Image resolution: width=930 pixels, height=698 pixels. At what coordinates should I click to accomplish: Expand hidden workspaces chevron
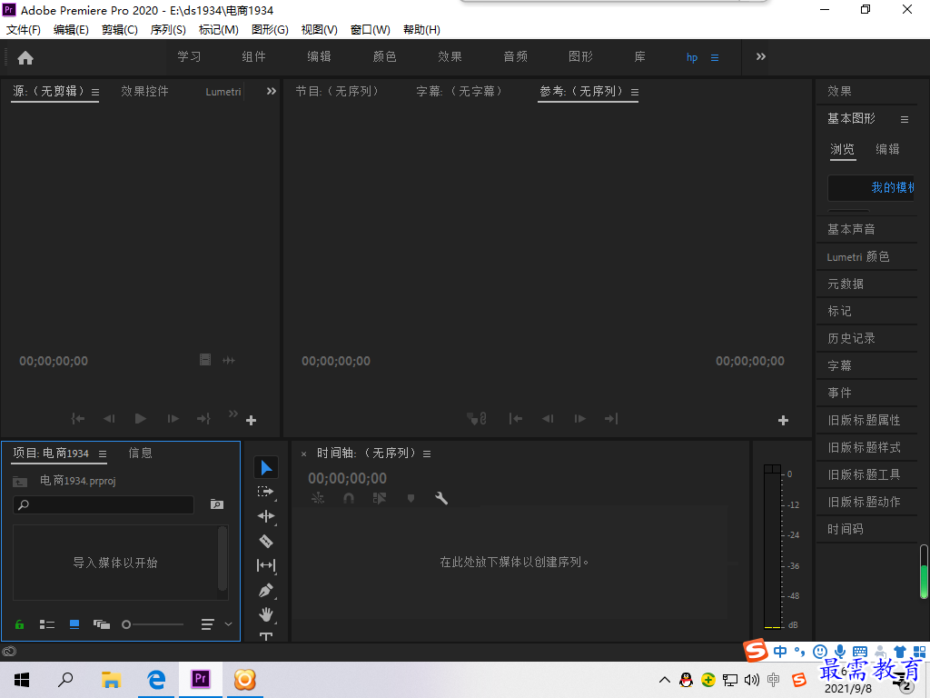pos(761,57)
